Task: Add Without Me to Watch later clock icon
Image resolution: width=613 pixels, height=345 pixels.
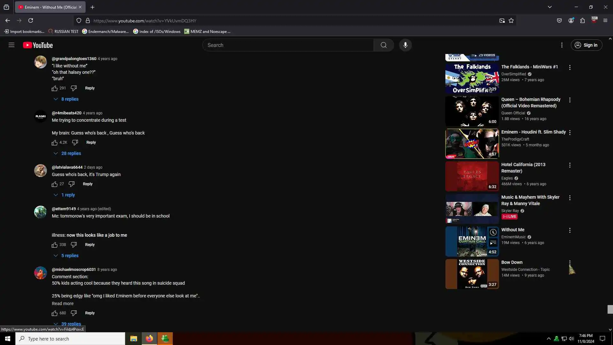Action: pos(493,232)
